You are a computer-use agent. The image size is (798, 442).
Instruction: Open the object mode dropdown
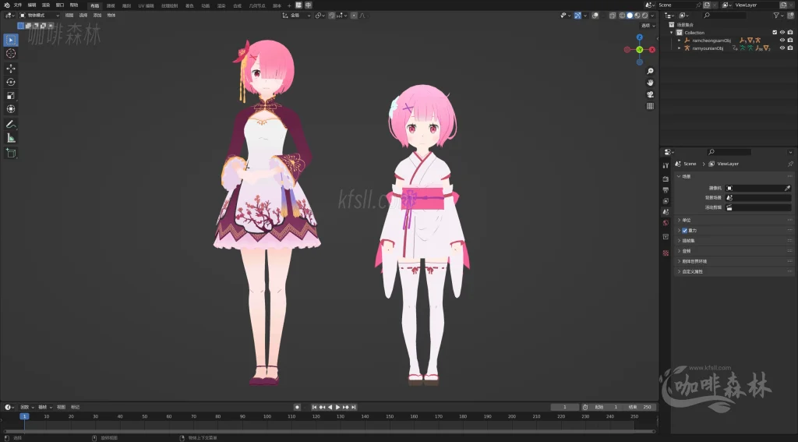[x=40, y=16]
